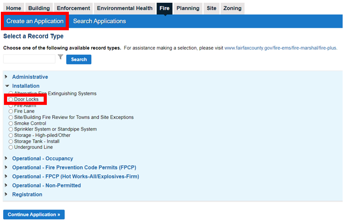This screenshot has width=345, height=222.
Task: Select the Door Locks radio button
Action: (11, 99)
